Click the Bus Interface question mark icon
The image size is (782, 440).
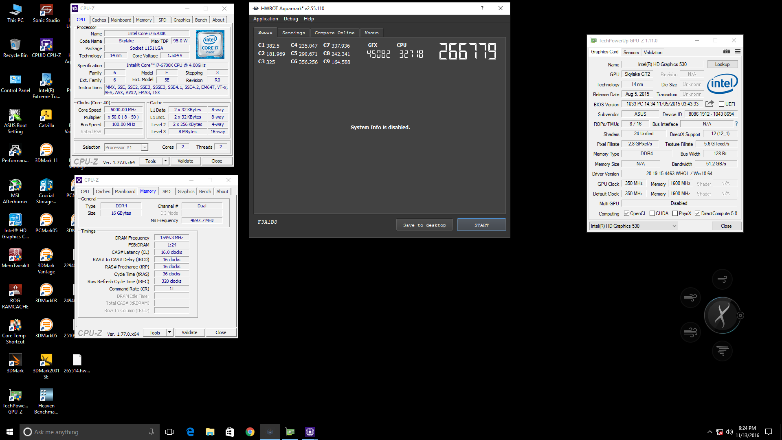(736, 124)
